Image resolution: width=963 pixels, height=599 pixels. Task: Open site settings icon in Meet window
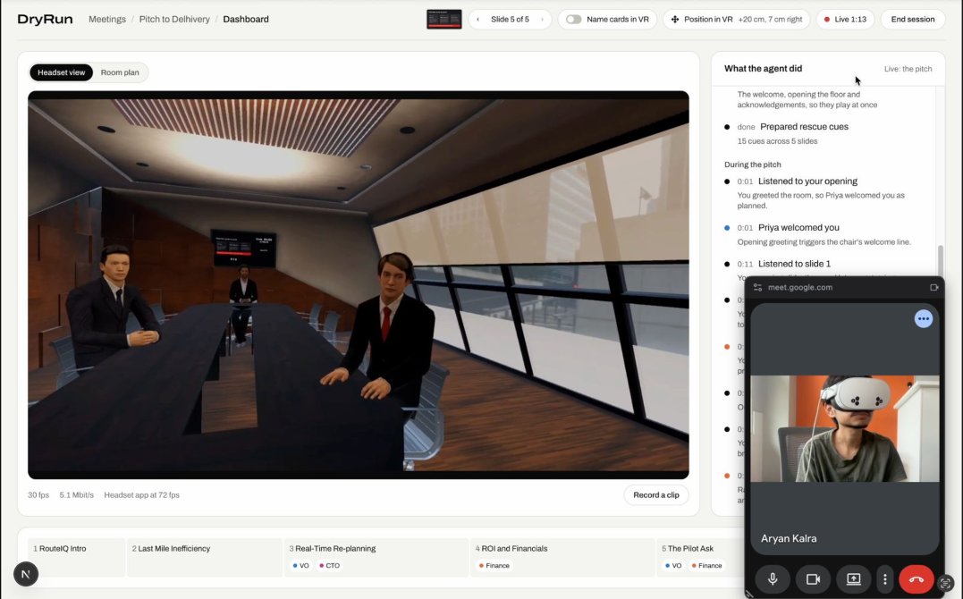758,288
